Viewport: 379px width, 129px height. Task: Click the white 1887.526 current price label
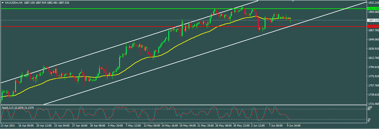point(372,20)
